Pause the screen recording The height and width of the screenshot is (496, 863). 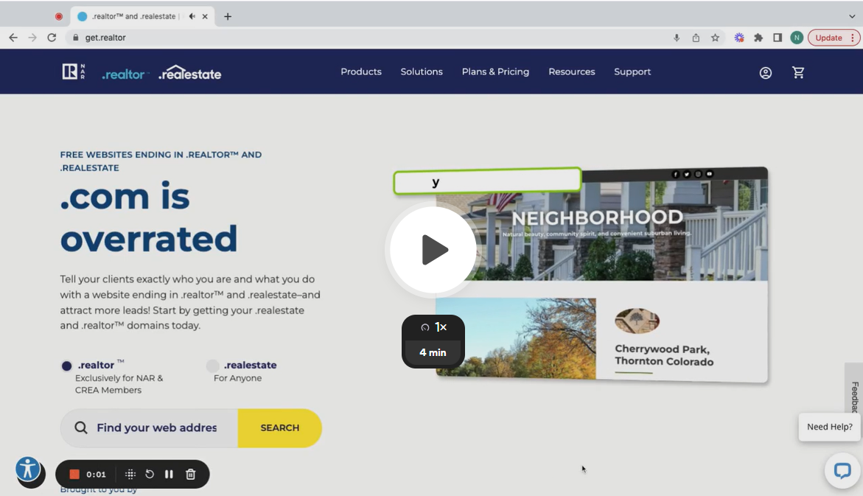click(169, 474)
